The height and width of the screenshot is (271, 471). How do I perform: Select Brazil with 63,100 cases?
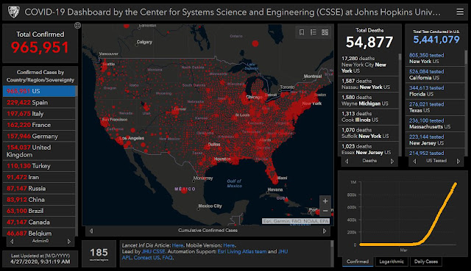39,211
